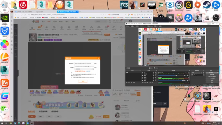Copy the stream key in the dialog

tap(95, 67)
